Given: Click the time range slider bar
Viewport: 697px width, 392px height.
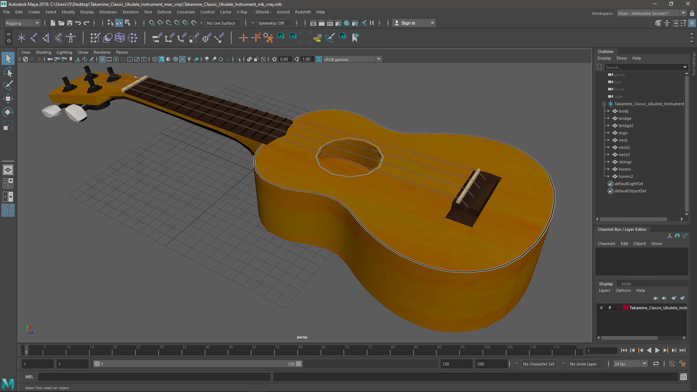Looking at the screenshot, I should (x=198, y=364).
